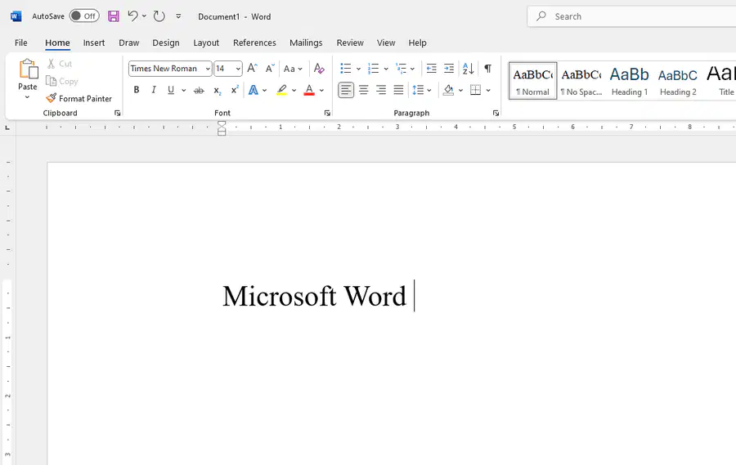Redo the last action
The width and height of the screenshot is (736, 465).
159,16
